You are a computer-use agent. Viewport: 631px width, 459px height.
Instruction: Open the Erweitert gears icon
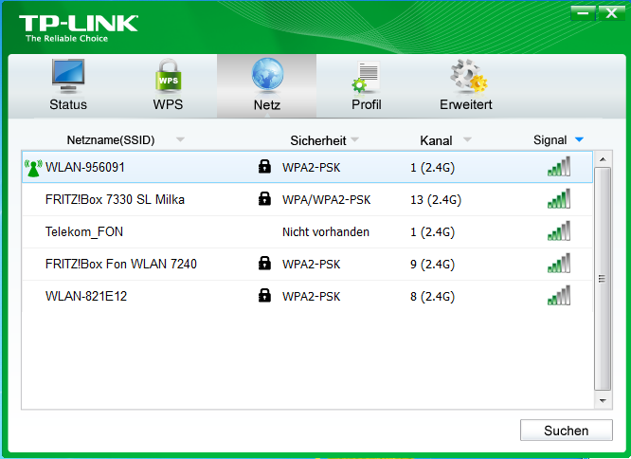coord(468,76)
